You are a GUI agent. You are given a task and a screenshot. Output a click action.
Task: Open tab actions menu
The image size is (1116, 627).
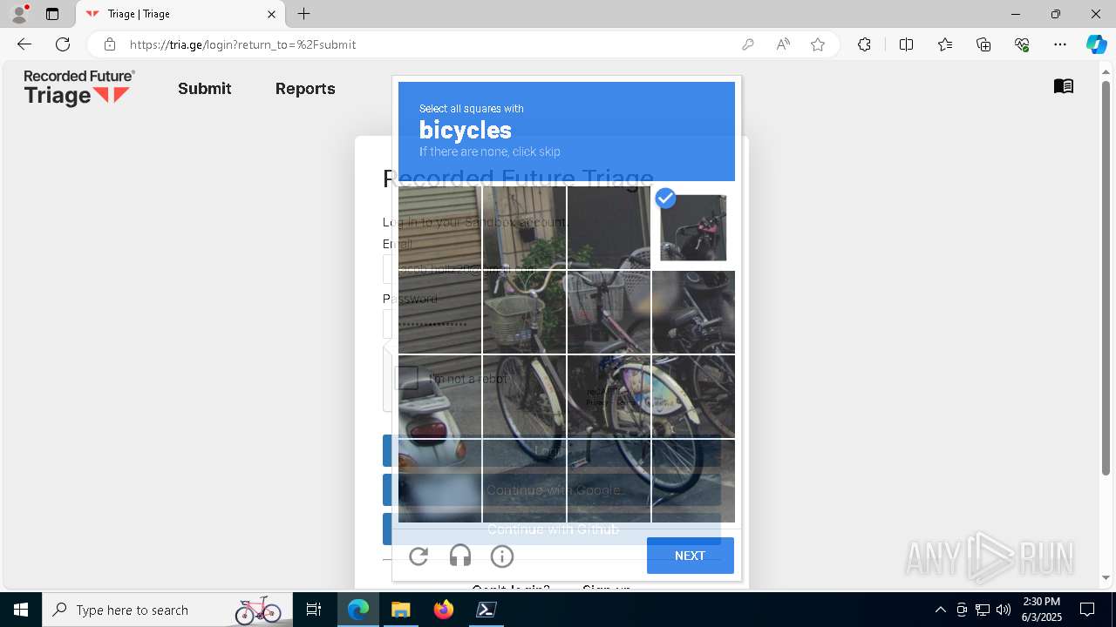click(x=52, y=14)
